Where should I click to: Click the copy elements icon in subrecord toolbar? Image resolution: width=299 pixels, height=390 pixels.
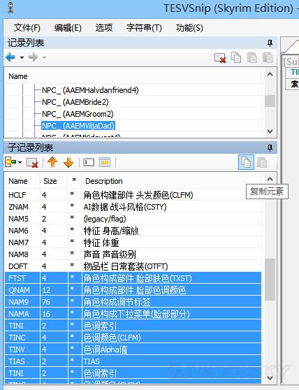(x=246, y=162)
